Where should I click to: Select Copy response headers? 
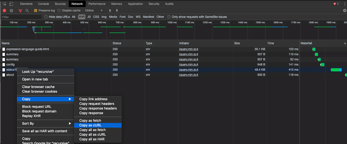(98, 108)
